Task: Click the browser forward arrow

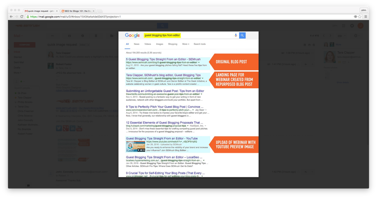Action: pyautogui.click(x=16, y=17)
